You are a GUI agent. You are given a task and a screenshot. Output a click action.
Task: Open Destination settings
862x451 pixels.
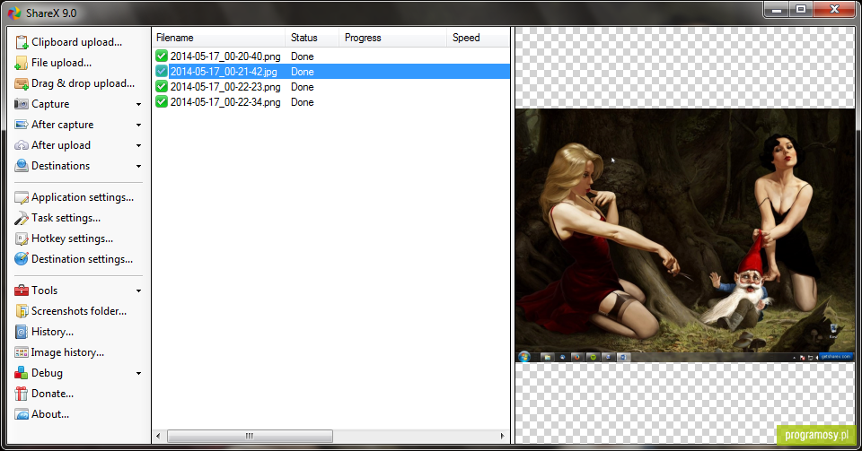[x=82, y=259]
